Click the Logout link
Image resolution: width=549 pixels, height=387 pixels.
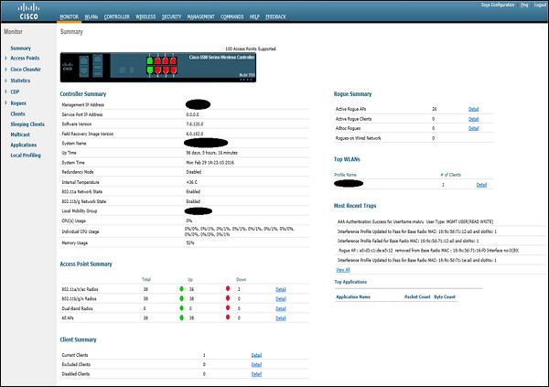coord(540,5)
